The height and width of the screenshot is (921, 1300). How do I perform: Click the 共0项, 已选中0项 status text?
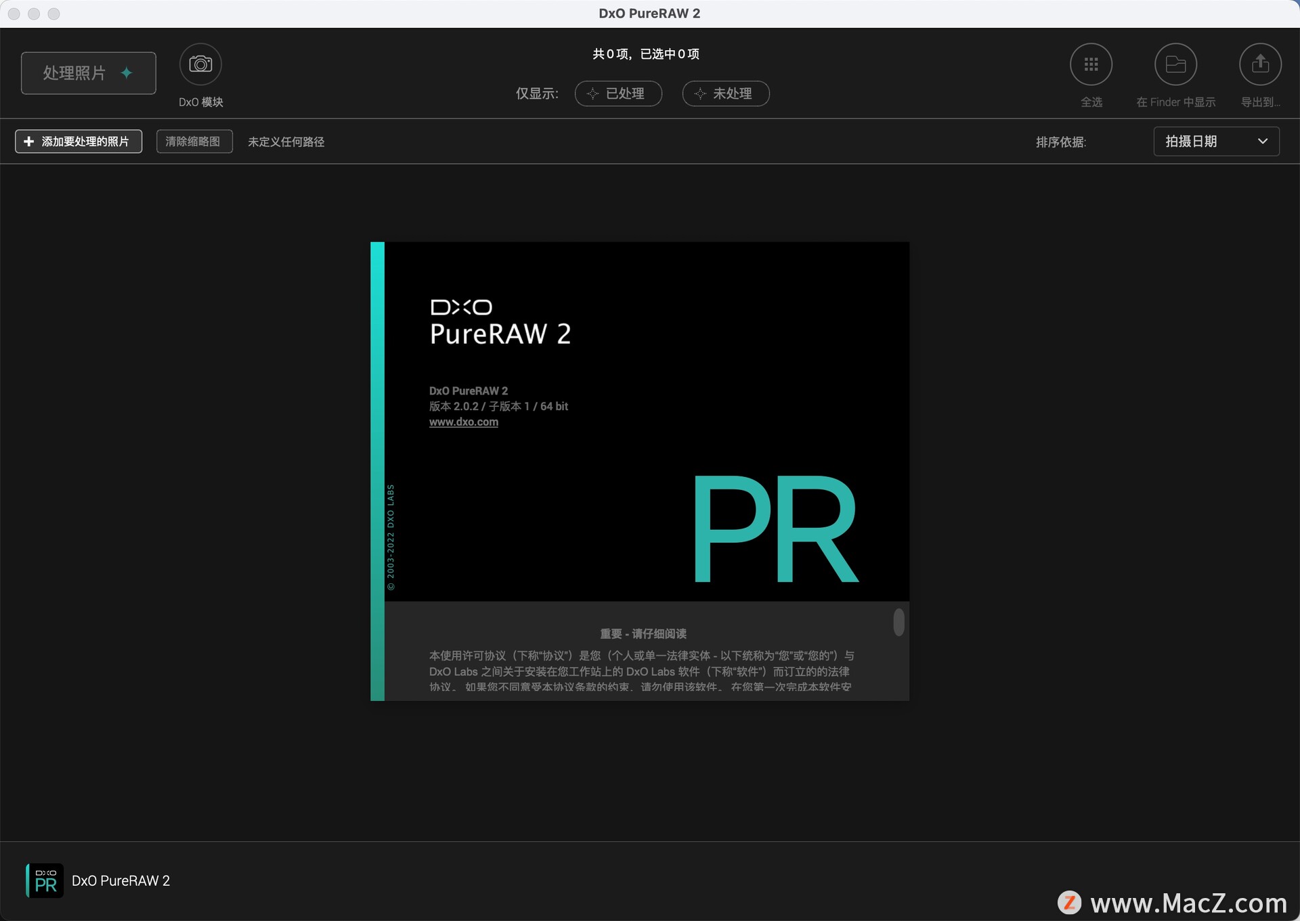tap(646, 54)
